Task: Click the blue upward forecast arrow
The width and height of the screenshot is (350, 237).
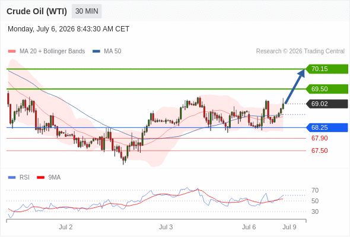Action: pyautogui.click(x=295, y=87)
